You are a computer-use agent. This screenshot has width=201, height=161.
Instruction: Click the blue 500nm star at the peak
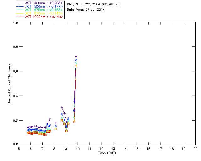(x=76, y=60)
